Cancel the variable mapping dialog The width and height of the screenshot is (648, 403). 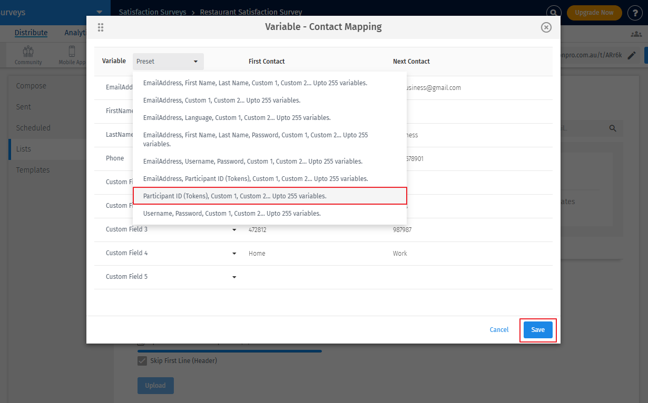499,330
